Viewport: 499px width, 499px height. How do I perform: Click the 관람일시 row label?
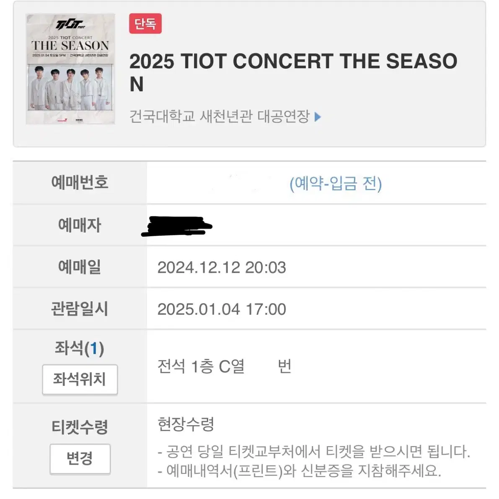click(x=80, y=309)
